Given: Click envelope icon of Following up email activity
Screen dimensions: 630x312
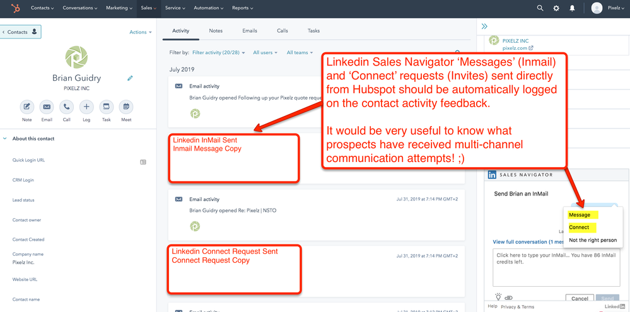Looking at the screenshot, I should (x=179, y=86).
